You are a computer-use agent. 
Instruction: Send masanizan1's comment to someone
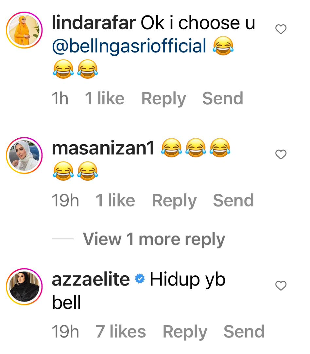[233, 200]
